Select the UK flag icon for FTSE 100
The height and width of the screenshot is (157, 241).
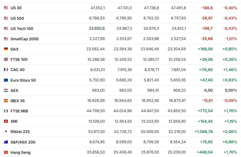coord(6,59)
